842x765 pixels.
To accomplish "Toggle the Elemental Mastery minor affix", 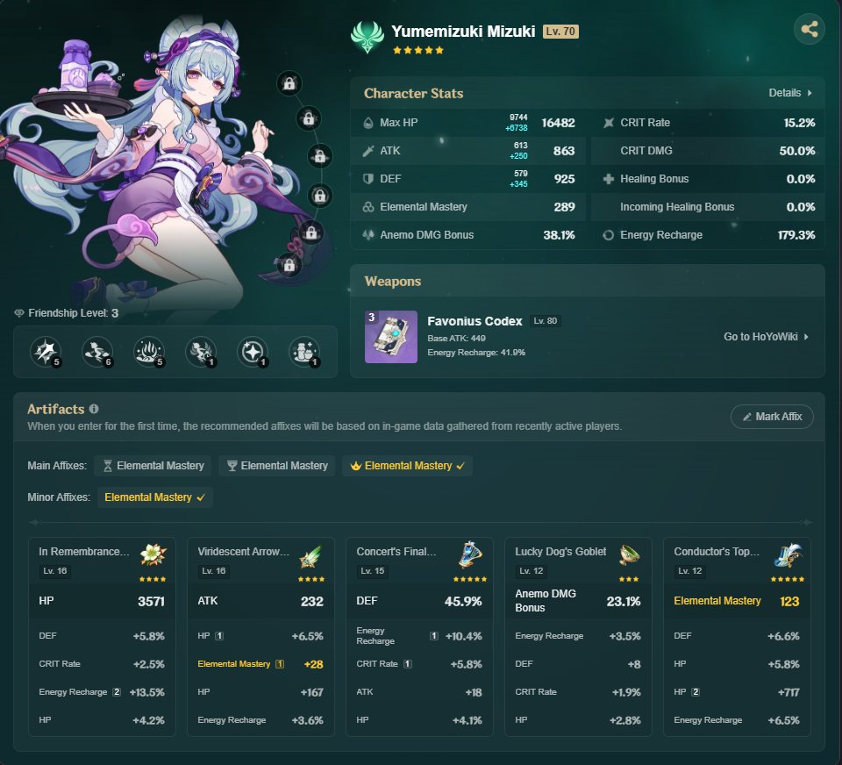I will tap(155, 497).
